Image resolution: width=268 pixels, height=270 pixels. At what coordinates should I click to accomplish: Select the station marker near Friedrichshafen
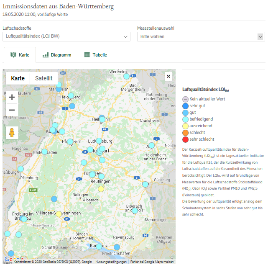tap(117, 247)
